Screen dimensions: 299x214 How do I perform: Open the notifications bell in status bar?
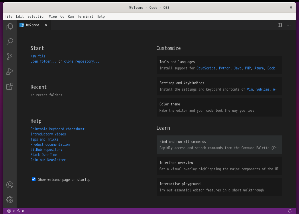coord(290,211)
